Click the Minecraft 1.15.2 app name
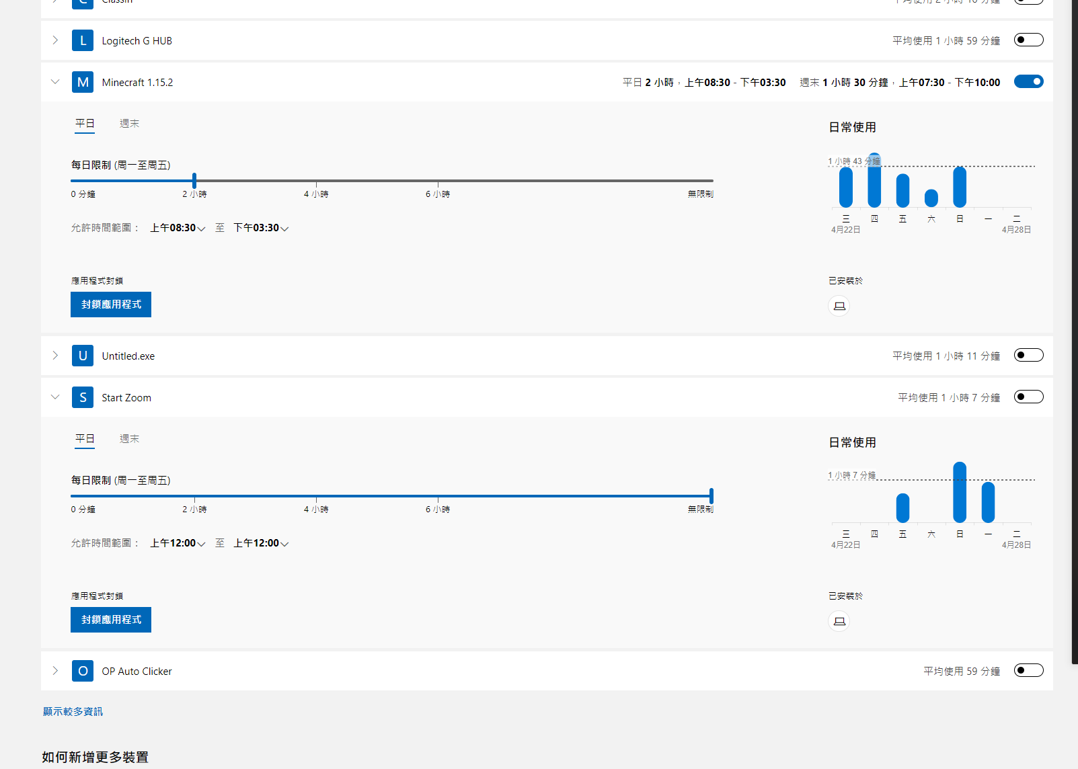Screen dimensions: 1078x769 point(137,83)
